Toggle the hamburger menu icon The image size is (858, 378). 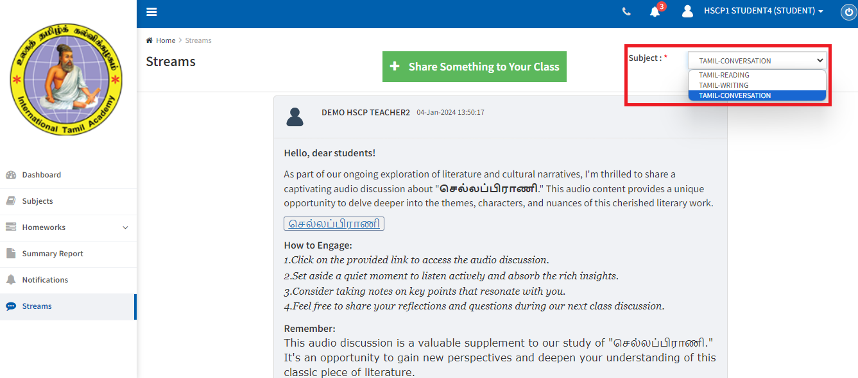(x=151, y=12)
